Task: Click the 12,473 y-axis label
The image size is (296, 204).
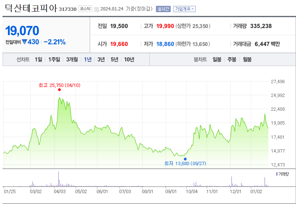Action: [x=278, y=165]
